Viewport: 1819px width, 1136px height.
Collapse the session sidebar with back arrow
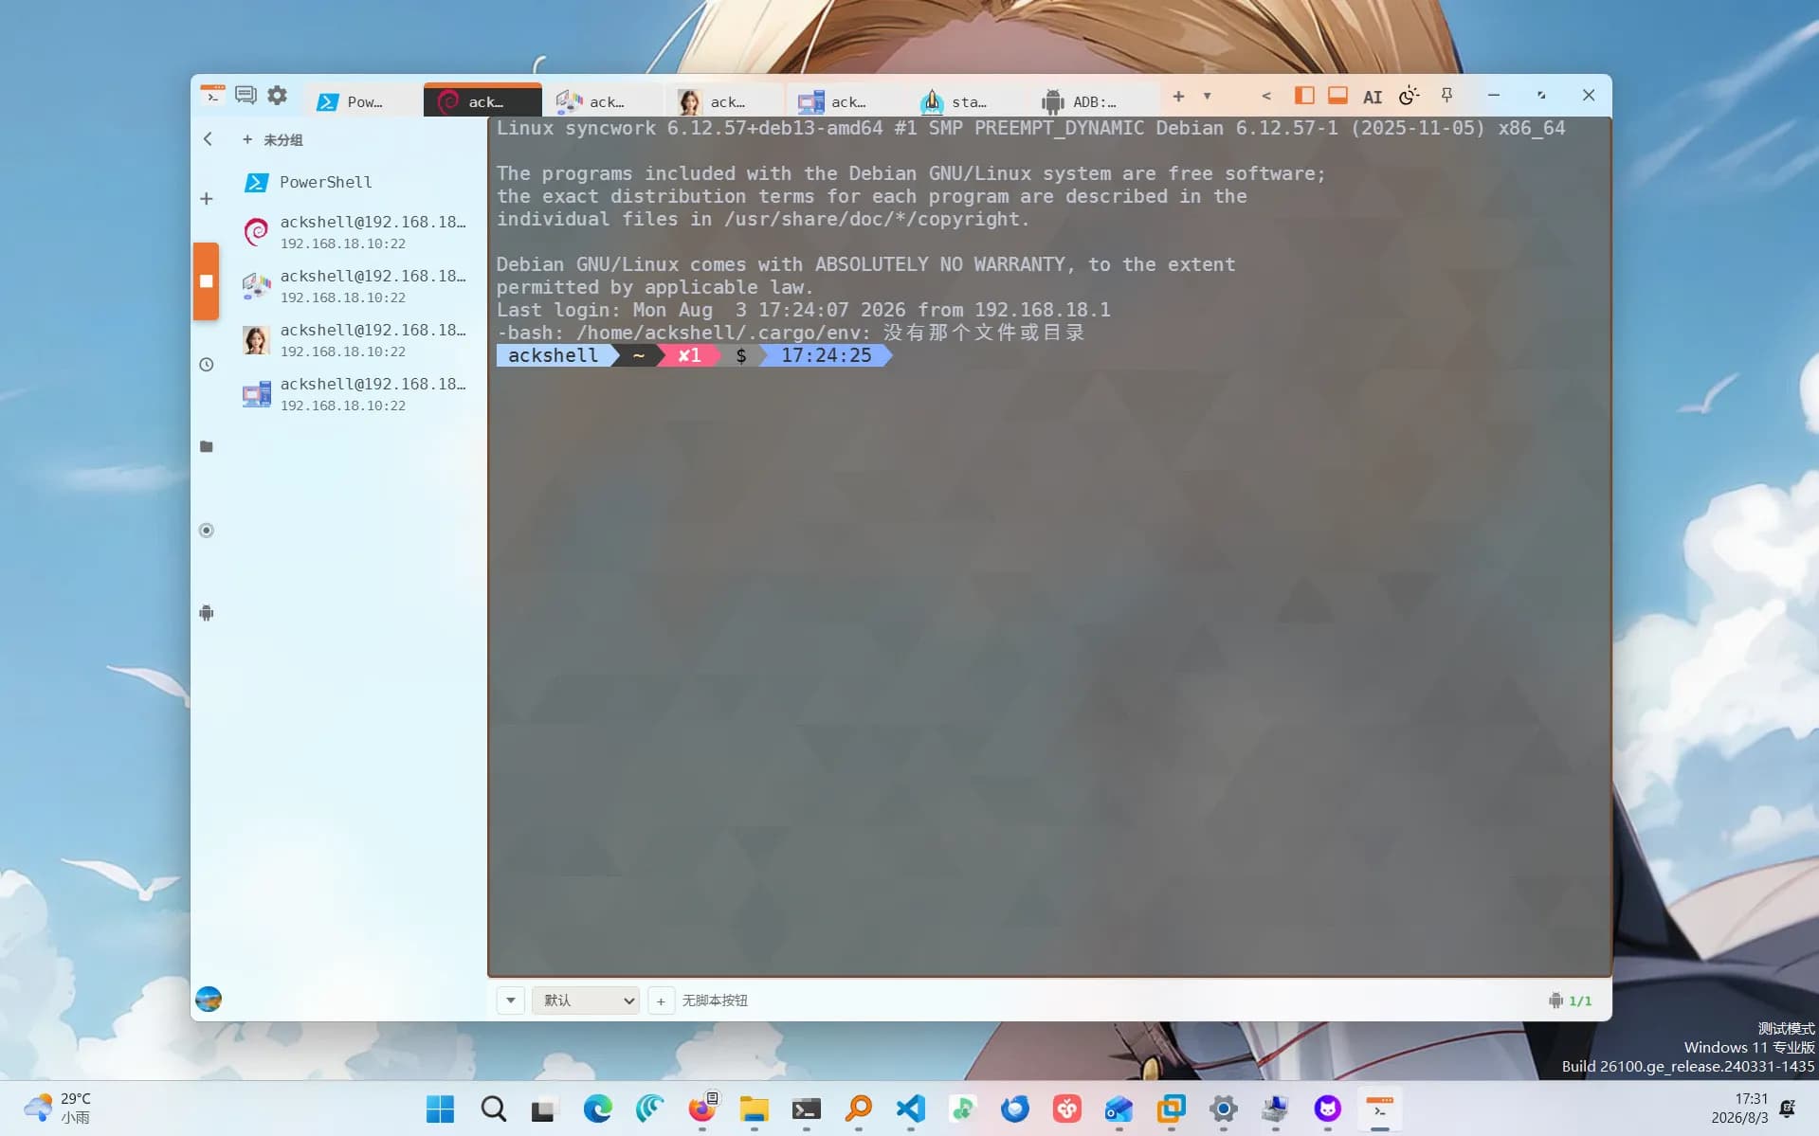pyautogui.click(x=208, y=139)
